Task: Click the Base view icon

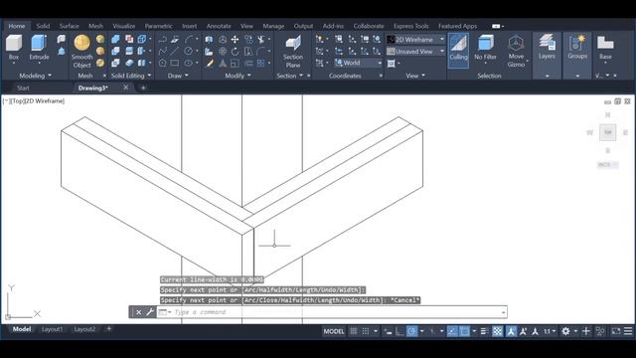Action: click(x=605, y=48)
